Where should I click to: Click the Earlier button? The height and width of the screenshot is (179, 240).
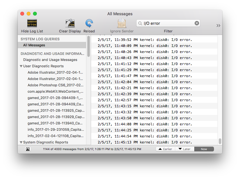[x=165, y=149]
